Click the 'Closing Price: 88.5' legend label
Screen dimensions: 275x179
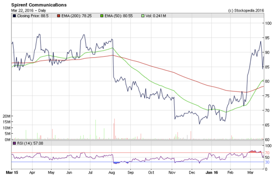[33, 16]
